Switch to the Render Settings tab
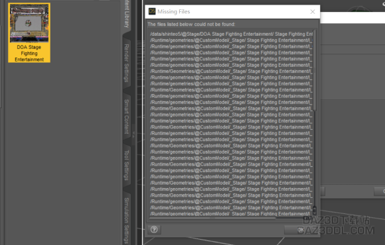Screen dimensions: 385x245 pos(126,63)
